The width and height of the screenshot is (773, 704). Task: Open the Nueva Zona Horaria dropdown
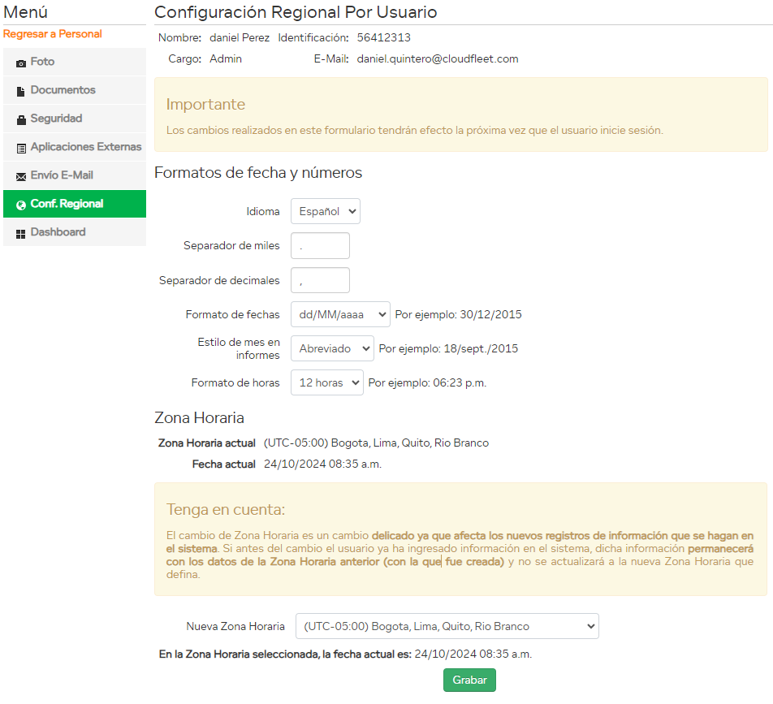447,626
